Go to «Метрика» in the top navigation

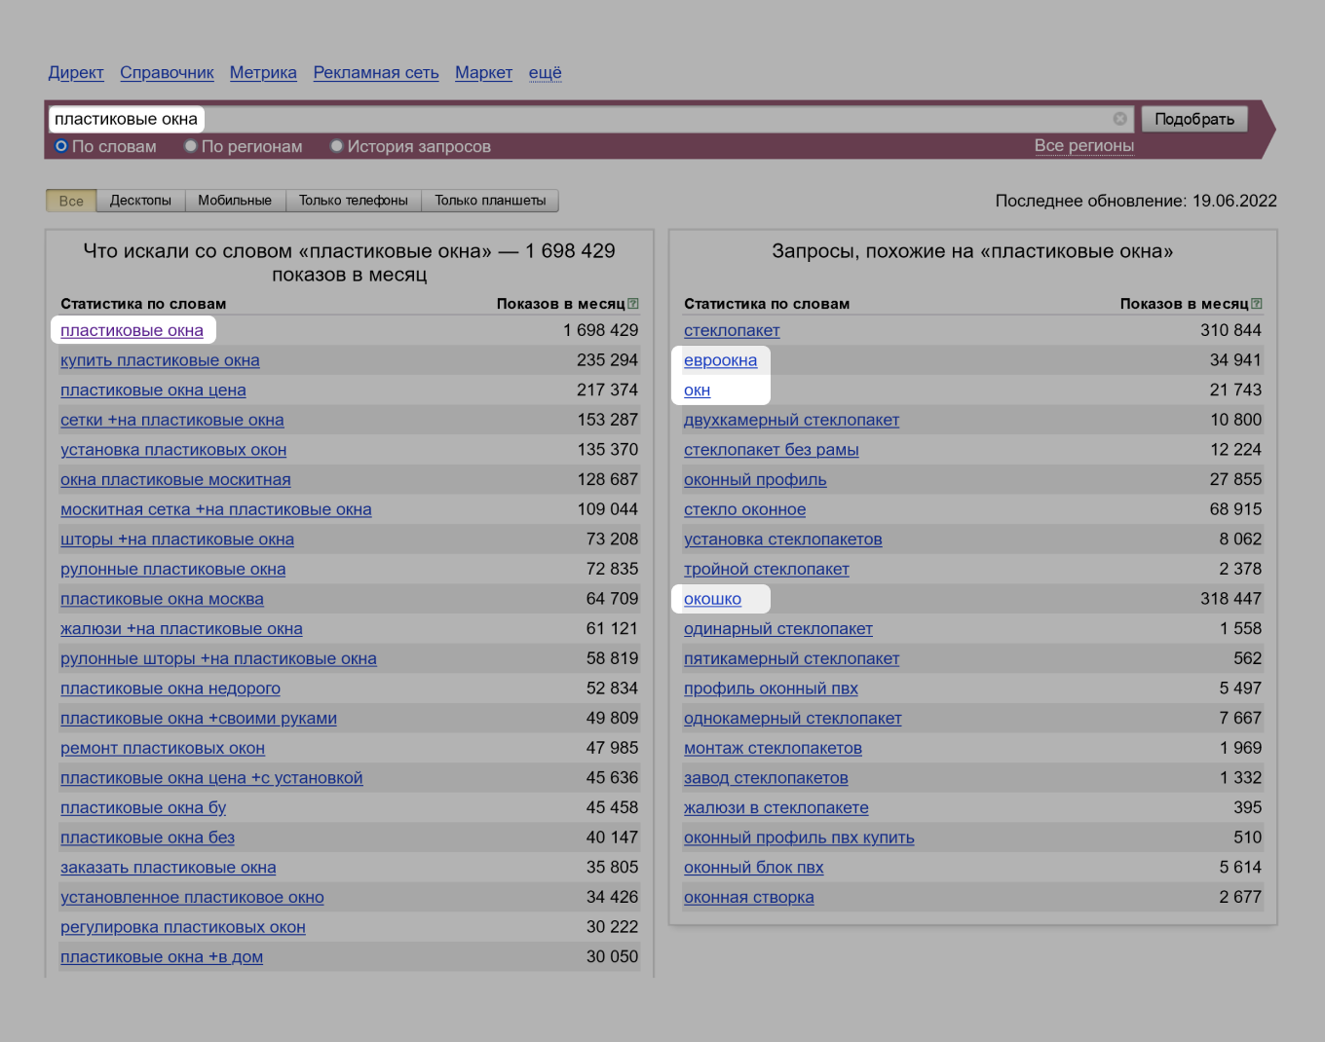click(x=263, y=73)
